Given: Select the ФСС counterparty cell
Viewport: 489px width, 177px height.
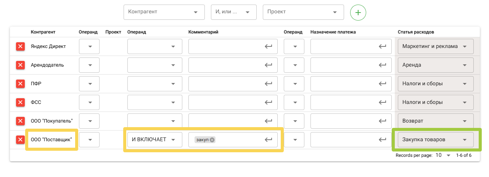Looking at the screenshot, I should 36,102.
